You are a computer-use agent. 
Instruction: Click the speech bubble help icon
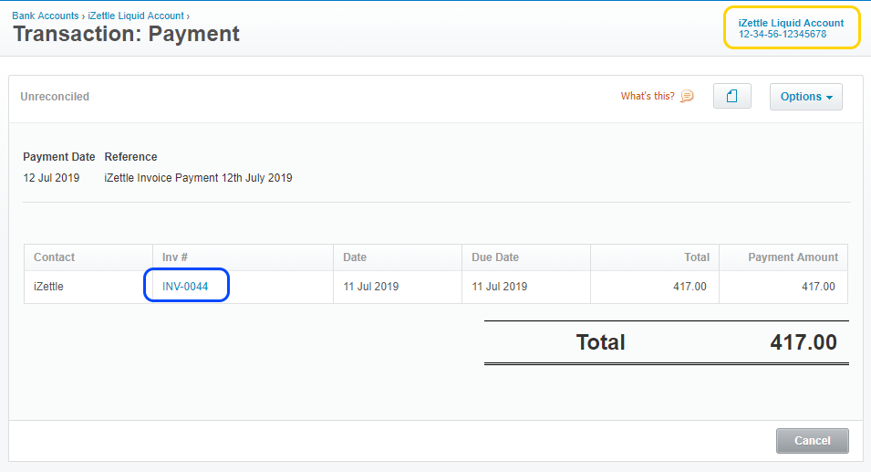[x=687, y=96]
